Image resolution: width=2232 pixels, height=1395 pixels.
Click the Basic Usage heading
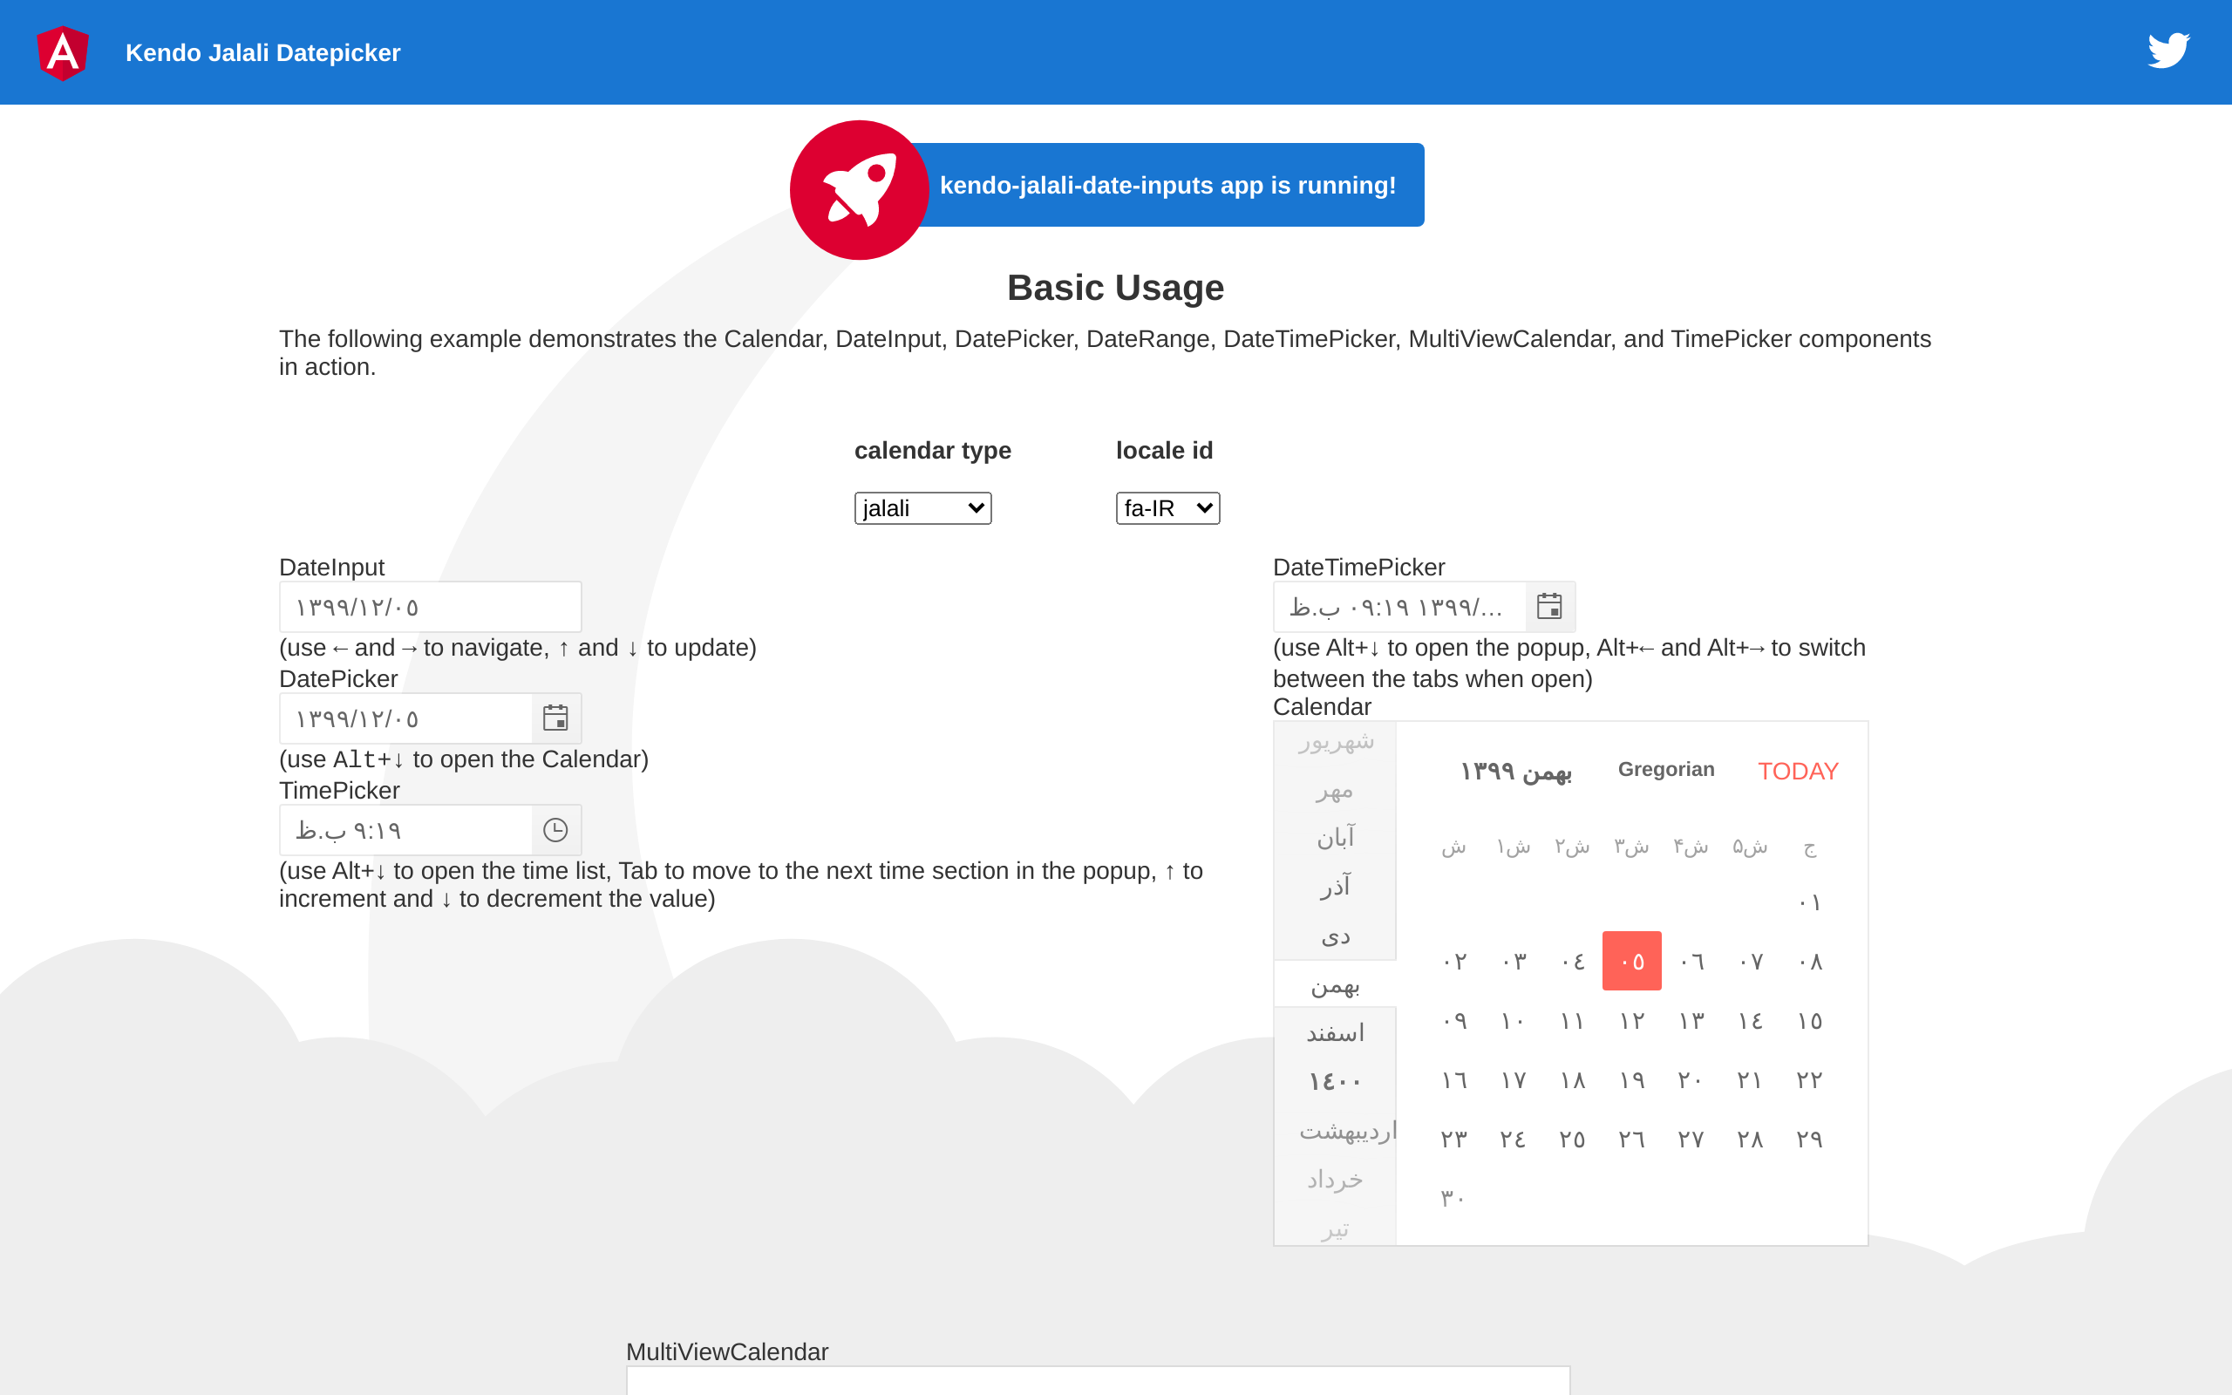[x=1115, y=288]
